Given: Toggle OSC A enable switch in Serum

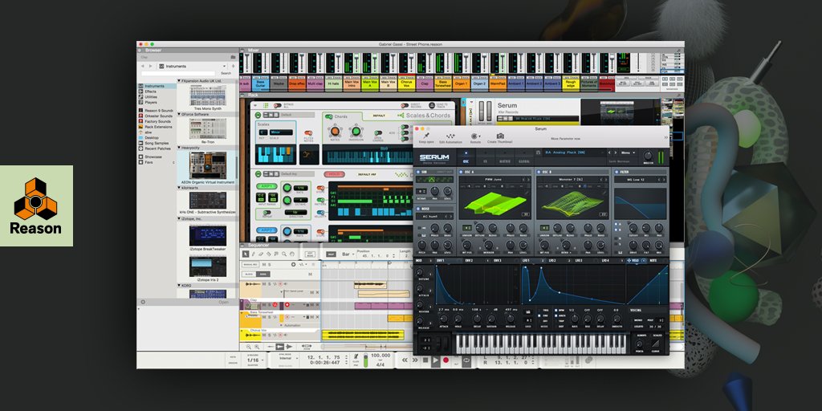Looking at the screenshot, I should (x=462, y=172).
